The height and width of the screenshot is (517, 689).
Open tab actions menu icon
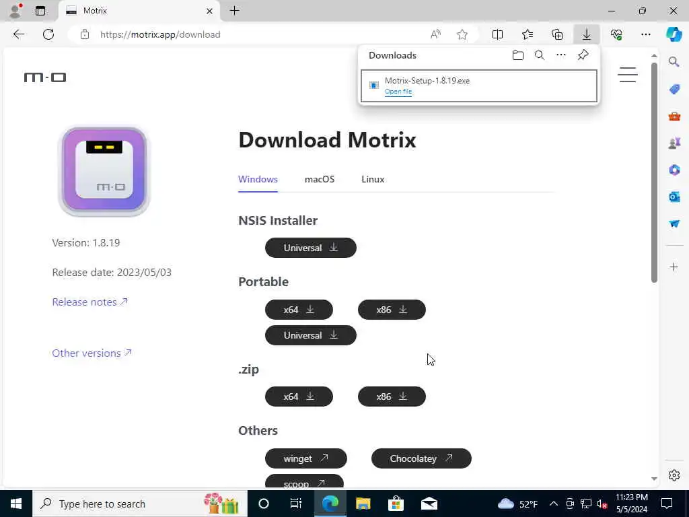tap(40, 11)
